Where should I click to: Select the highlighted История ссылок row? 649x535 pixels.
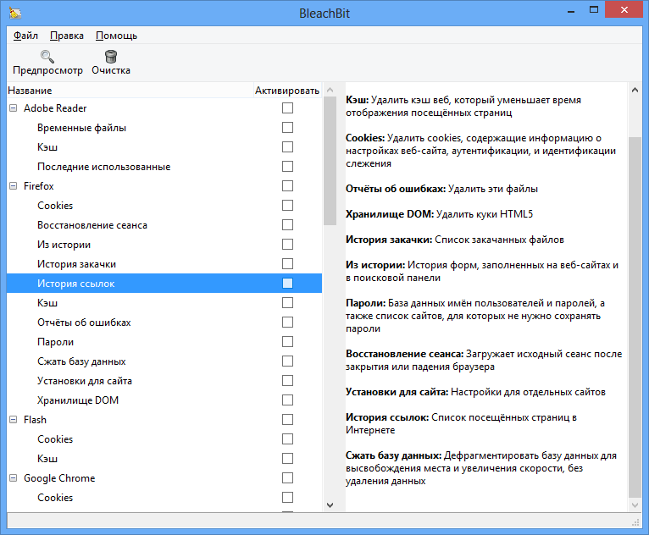tap(164, 284)
